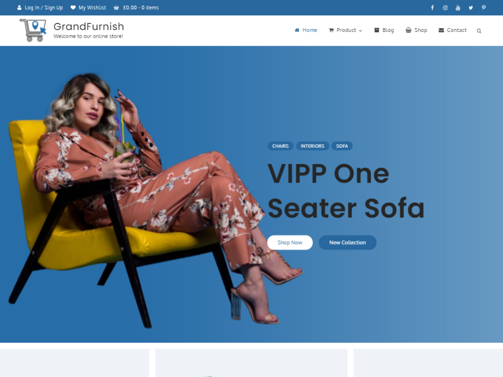
Task: Click the basket icon beside £0.00
Action: tap(116, 8)
